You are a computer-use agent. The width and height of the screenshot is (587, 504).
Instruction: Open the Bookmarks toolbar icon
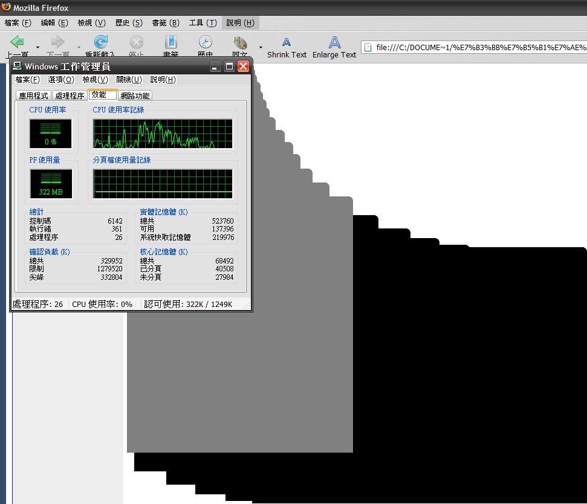point(171,42)
